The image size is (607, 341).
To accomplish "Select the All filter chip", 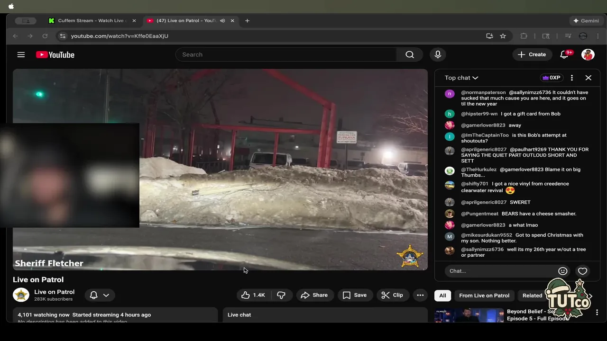I will (x=442, y=296).
